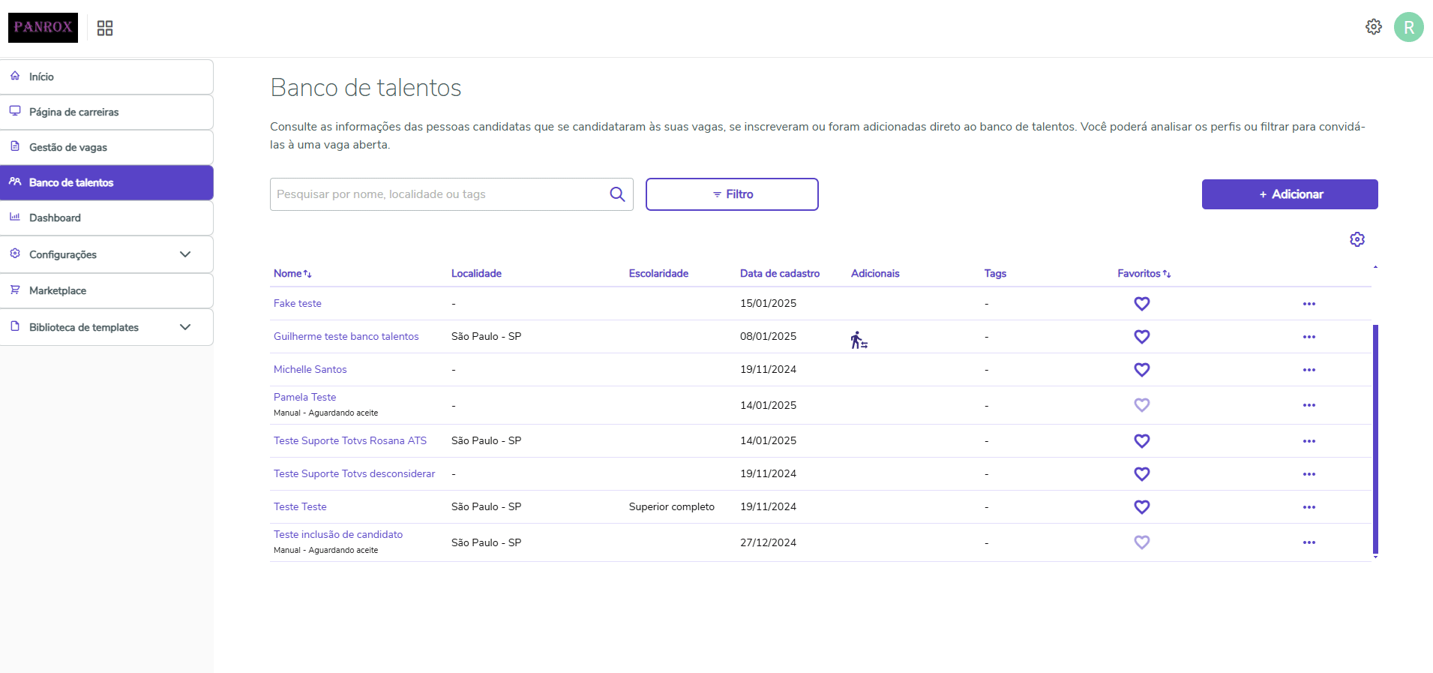The height and width of the screenshot is (673, 1433).
Task: Open Teste Suporte Totvs Rosana ATS profile
Action: pos(350,441)
